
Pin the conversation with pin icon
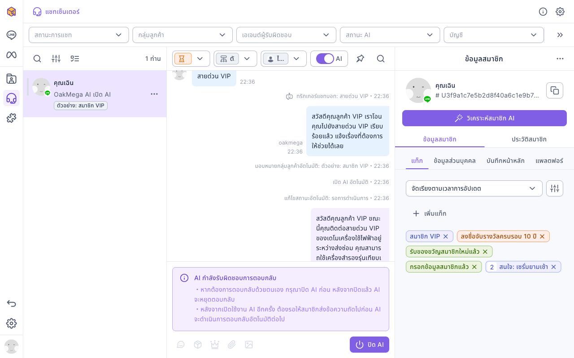[x=360, y=59]
